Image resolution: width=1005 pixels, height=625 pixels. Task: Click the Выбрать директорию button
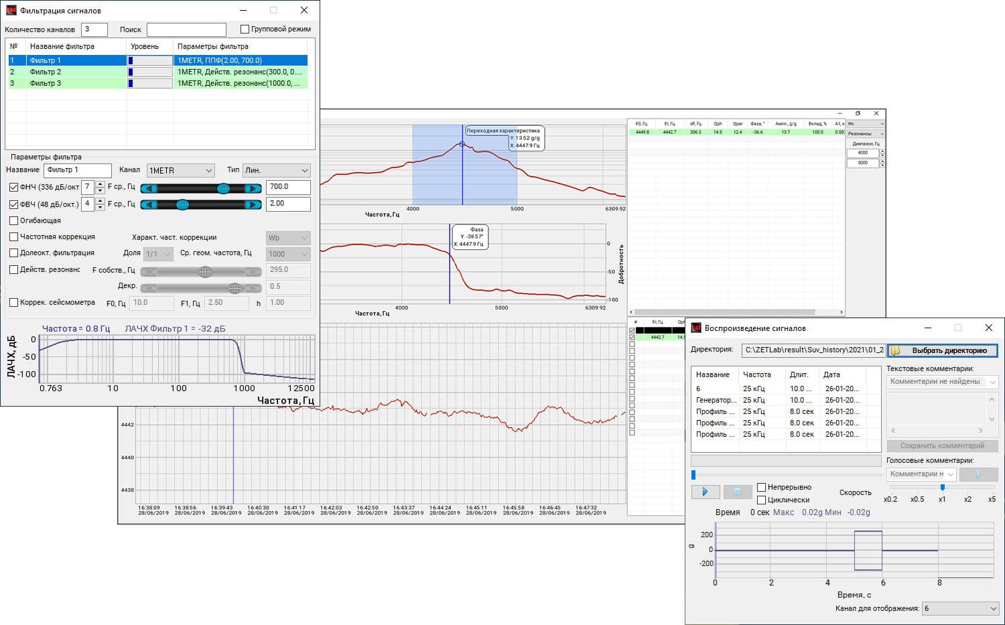tap(943, 350)
